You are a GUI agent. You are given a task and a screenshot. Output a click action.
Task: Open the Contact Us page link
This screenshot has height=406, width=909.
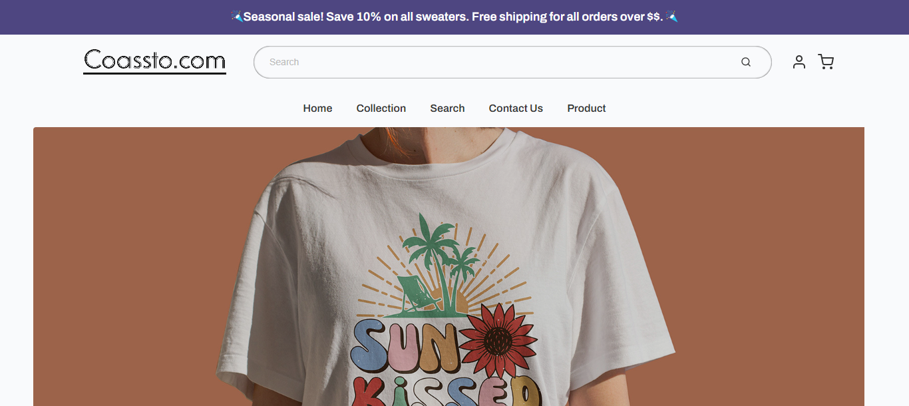516,108
